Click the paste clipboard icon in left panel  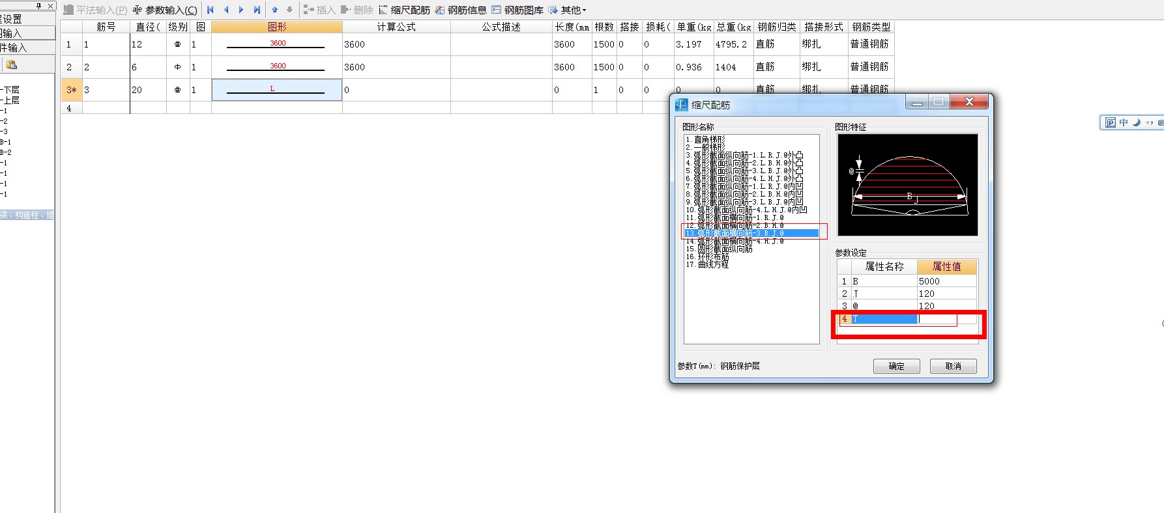(x=12, y=64)
